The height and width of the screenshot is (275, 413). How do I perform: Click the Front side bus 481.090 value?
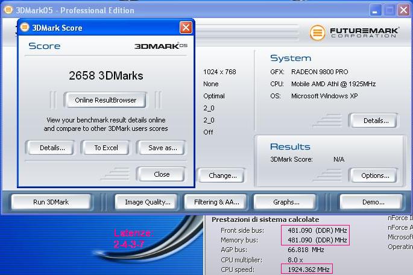point(317,230)
